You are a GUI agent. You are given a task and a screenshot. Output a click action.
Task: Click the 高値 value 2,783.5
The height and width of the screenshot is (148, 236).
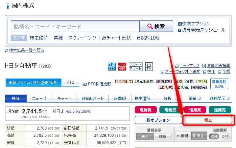tap(40, 135)
